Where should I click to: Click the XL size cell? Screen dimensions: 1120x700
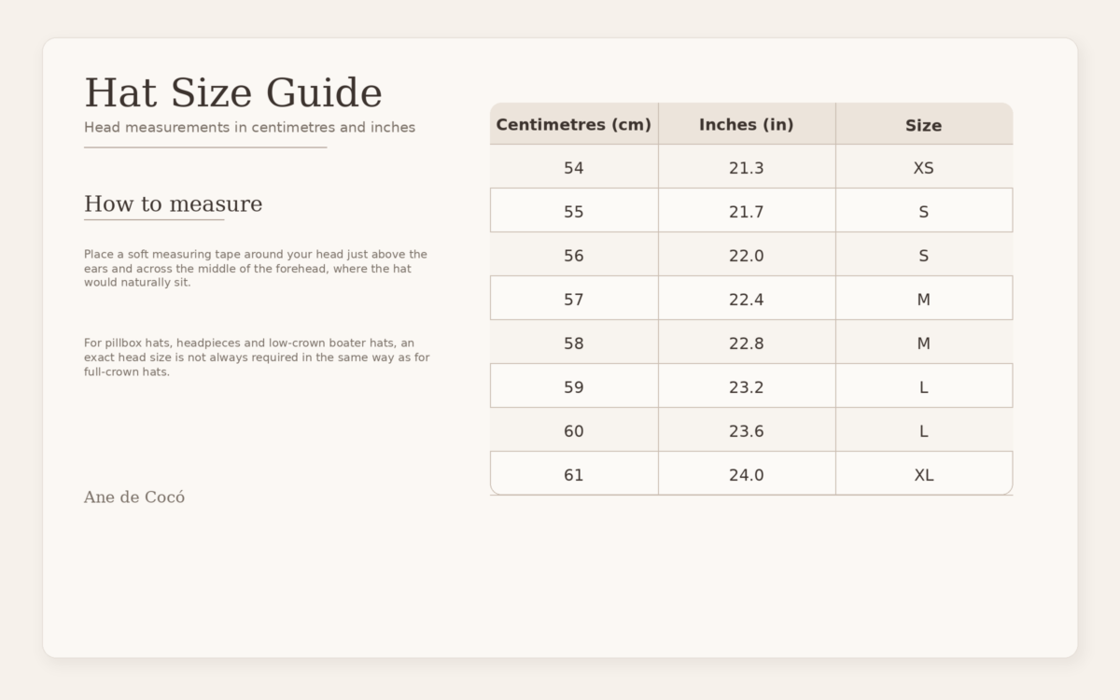923,474
